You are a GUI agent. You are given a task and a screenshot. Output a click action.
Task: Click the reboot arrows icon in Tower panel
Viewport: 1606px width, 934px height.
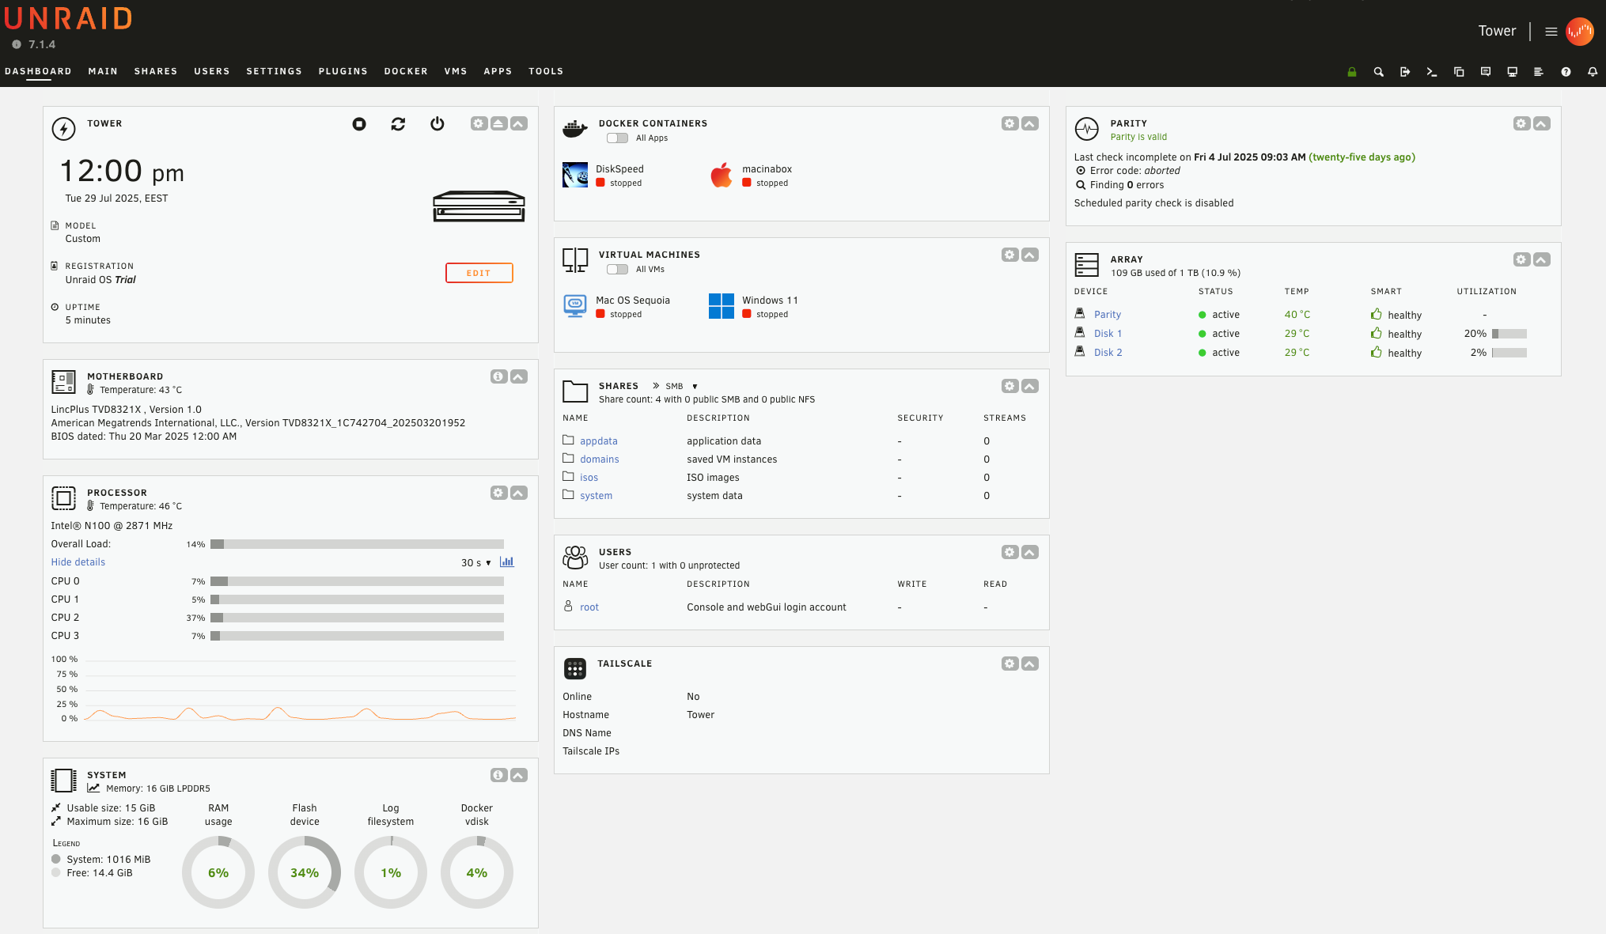tap(398, 123)
